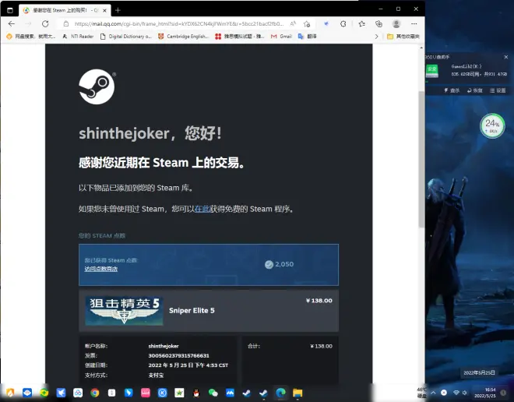Click the volume speaker tray icon
Screen dimensions: 514x402
464,393
